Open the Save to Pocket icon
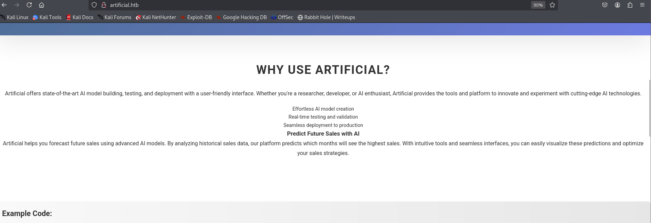Image resolution: width=651 pixels, height=223 pixels. click(605, 5)
